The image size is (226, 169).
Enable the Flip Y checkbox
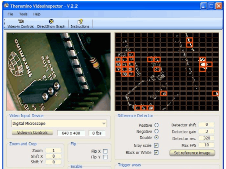pos(105,157)
